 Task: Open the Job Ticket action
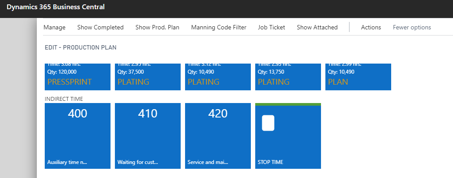pyautogui.click(x=271, y=28)
